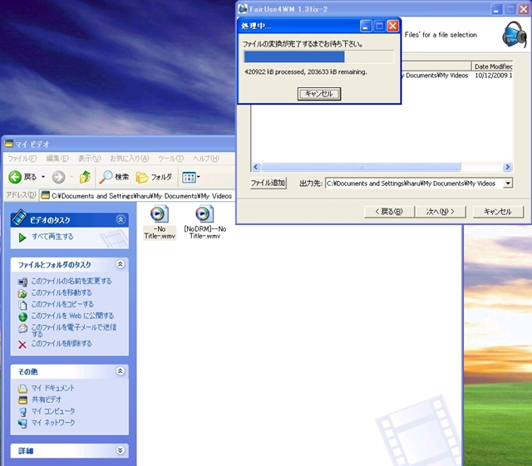Open the File (ファイル) menu in Explorer
Viewport: 532px width, 466px height.
[x=22, y=159]
